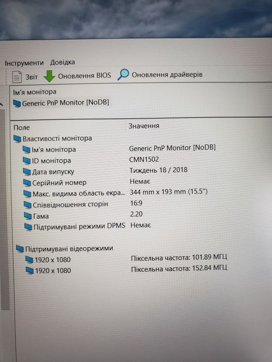The height and width of the screenshot is (362, 272).
Task: Click value Тиждень 18 / 2018
Action: coord(159,170)
